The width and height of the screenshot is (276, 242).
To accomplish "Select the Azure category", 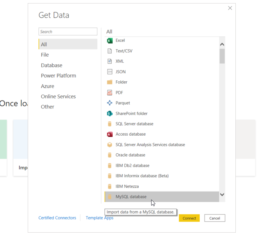I will pyautogui.click(x=68, y=86).
